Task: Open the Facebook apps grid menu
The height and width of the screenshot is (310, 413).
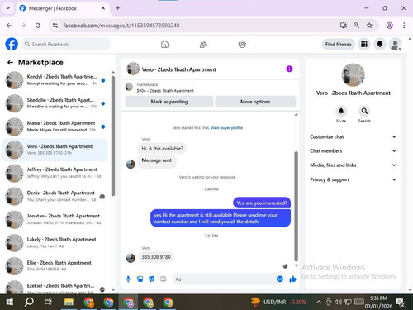Action: [x=364, y=44]
